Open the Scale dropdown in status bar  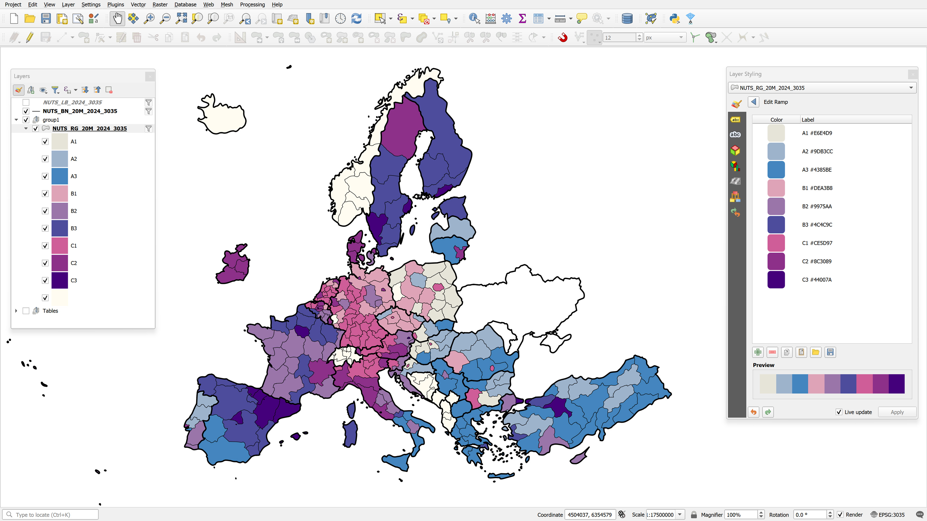click(x=680, y=515)
